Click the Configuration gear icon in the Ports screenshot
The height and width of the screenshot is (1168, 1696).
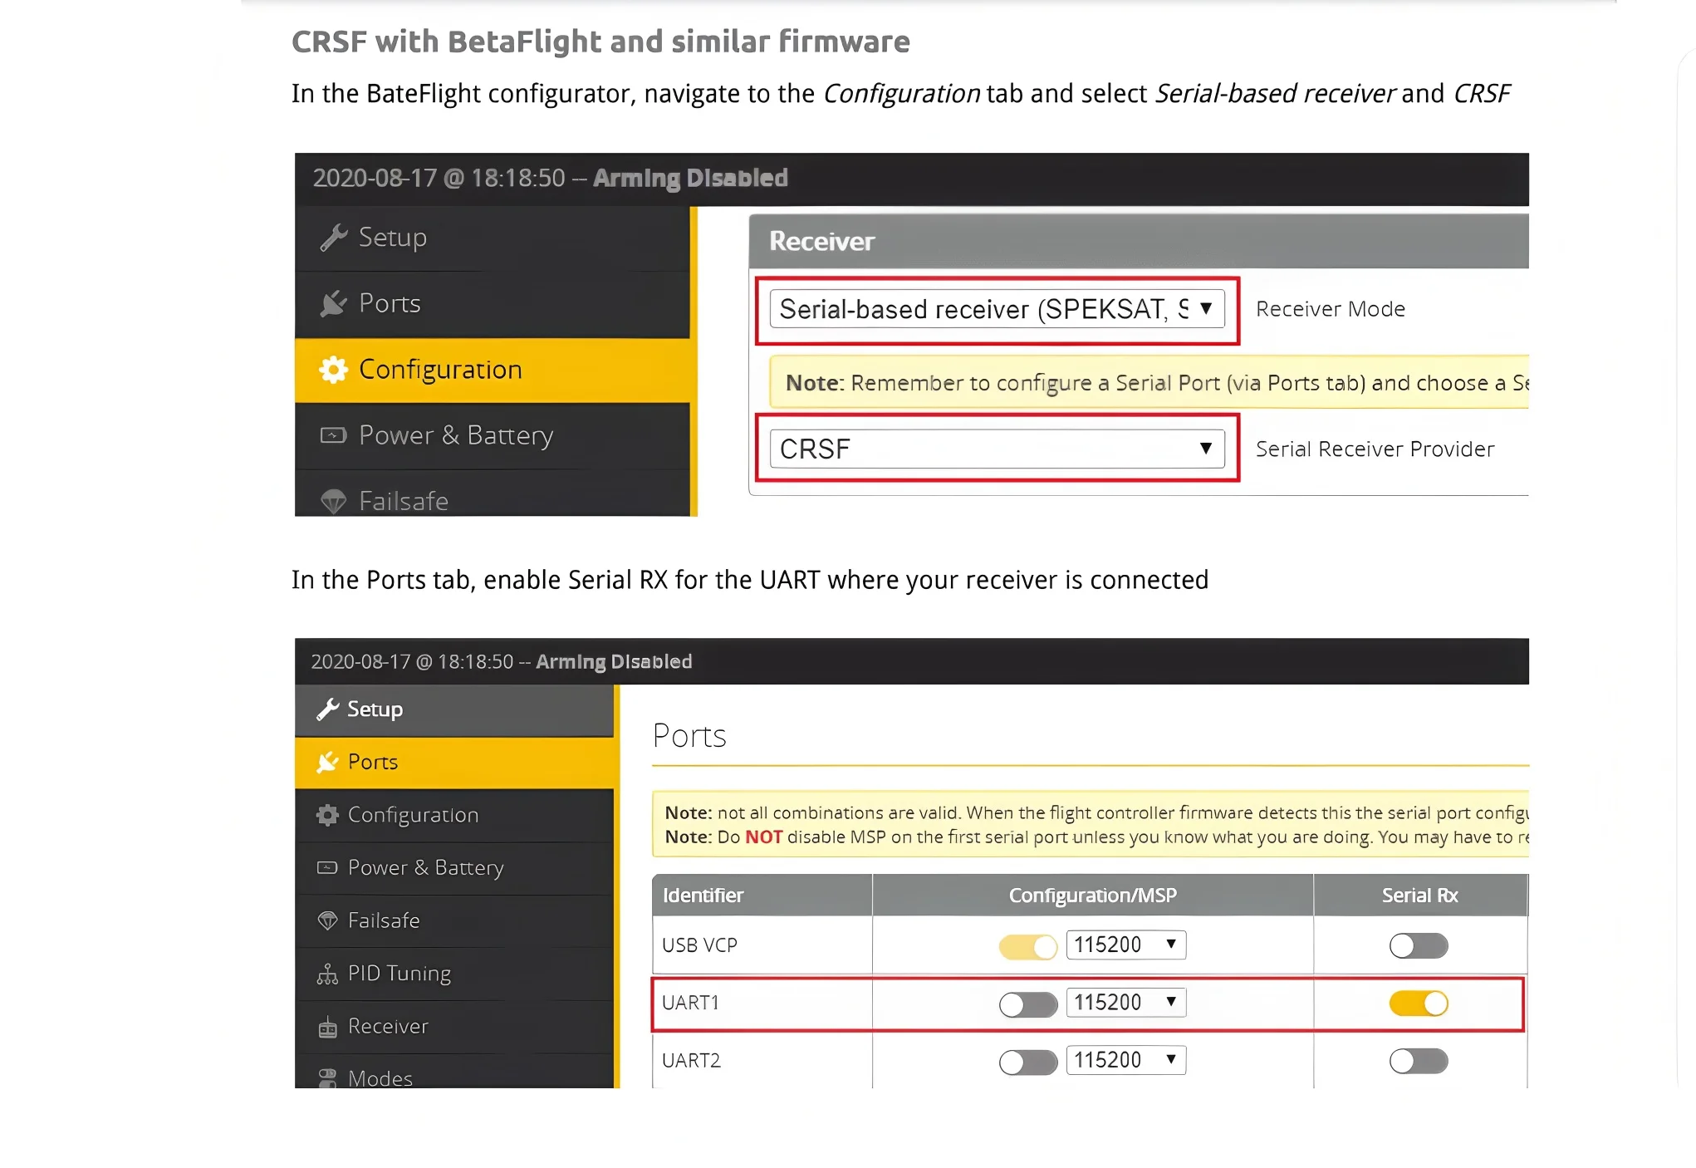(328, 815)
